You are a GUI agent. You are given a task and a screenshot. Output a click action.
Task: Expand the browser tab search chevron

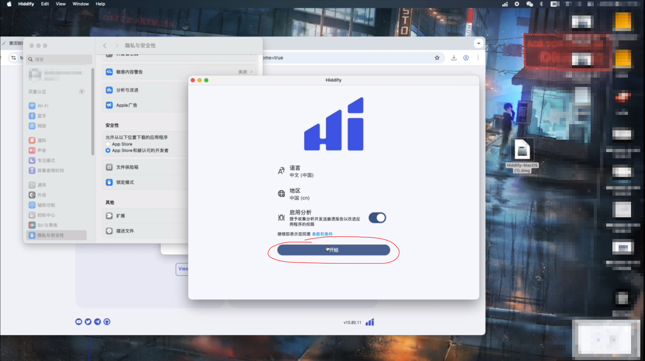(479, 43)
